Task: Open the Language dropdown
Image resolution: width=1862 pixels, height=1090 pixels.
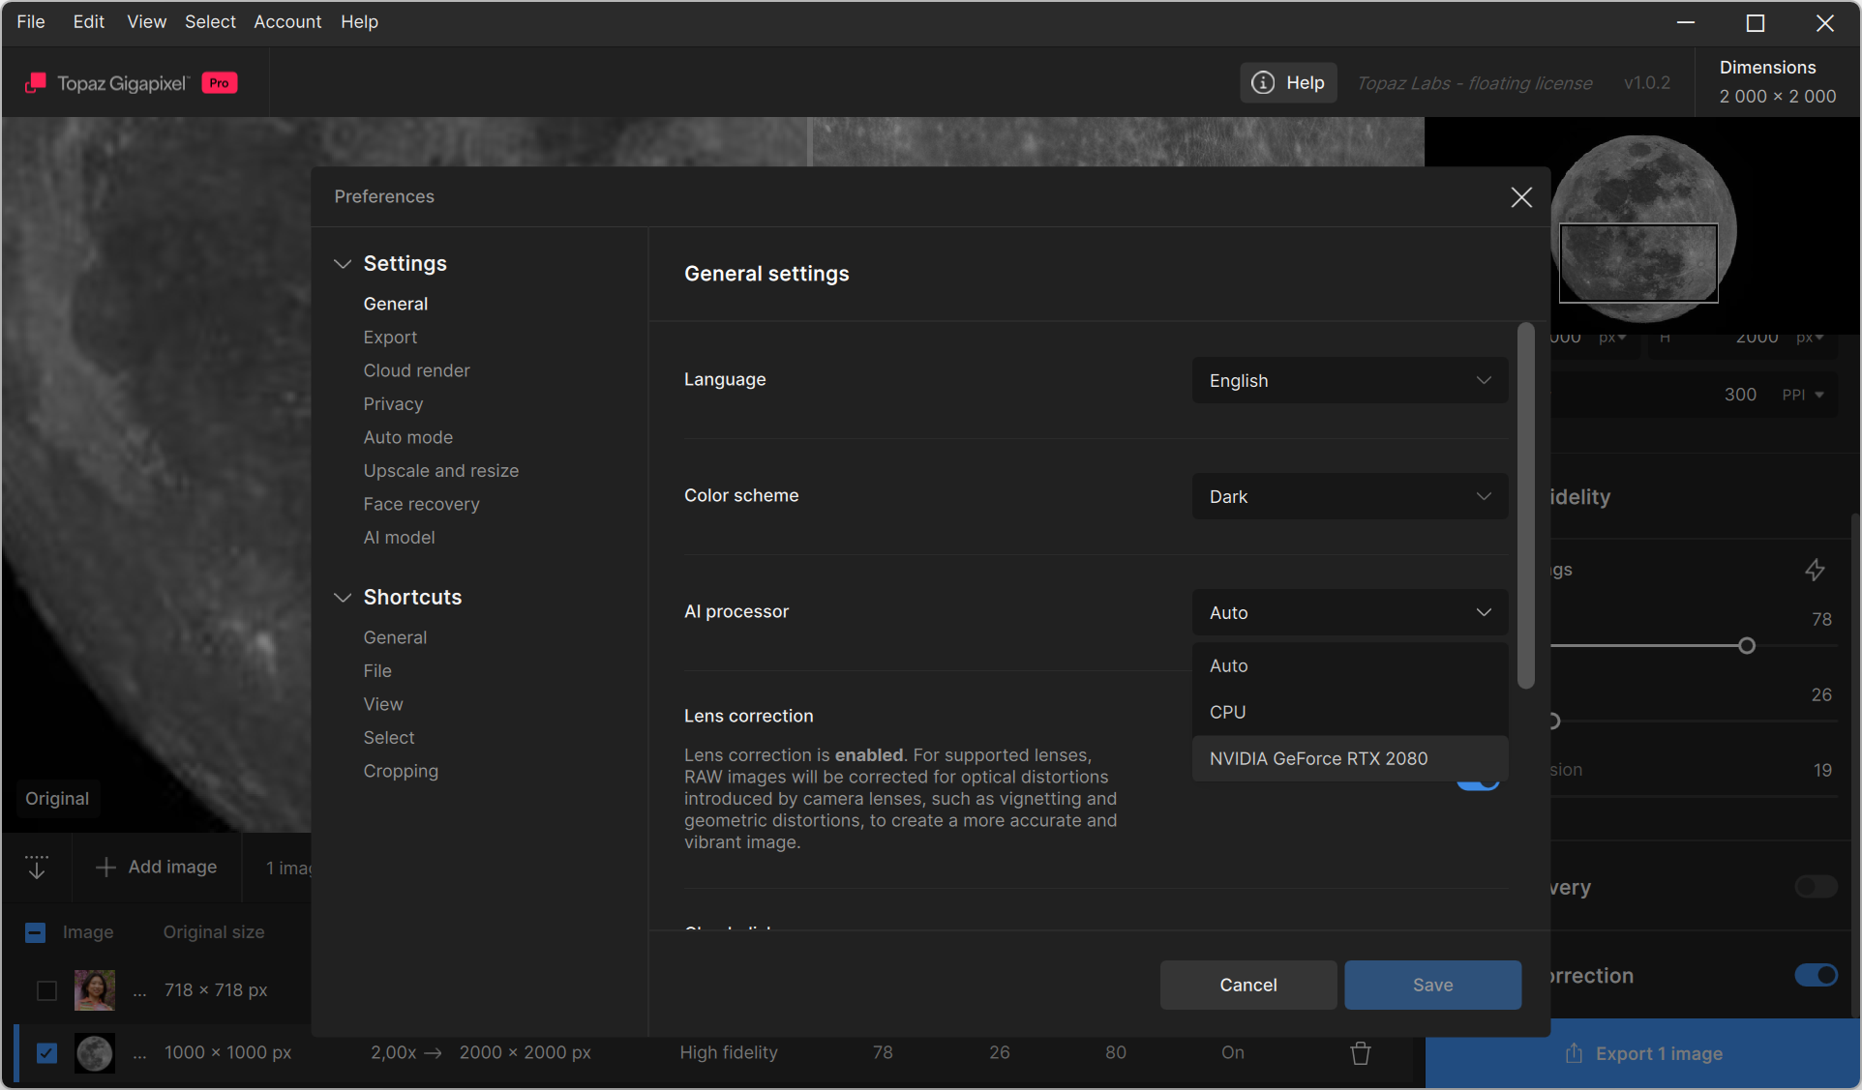Action: tap(1349, 381)
